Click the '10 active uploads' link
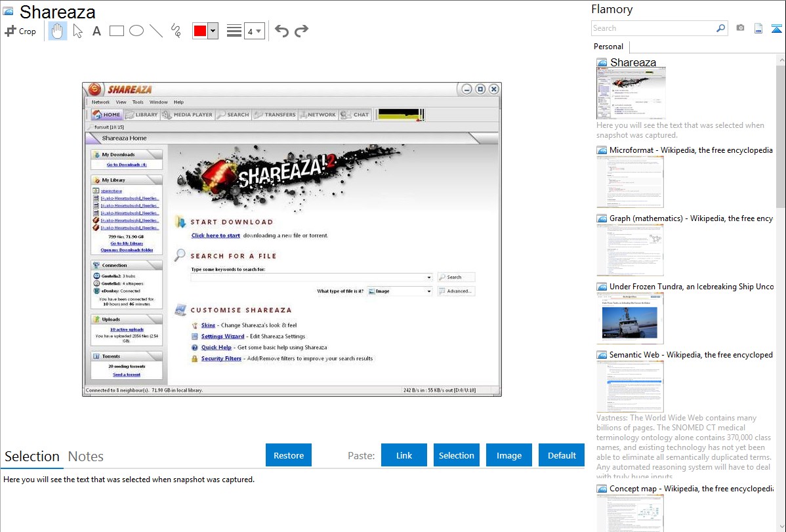This screenshot has width=786, height=532. click(127, 330)
